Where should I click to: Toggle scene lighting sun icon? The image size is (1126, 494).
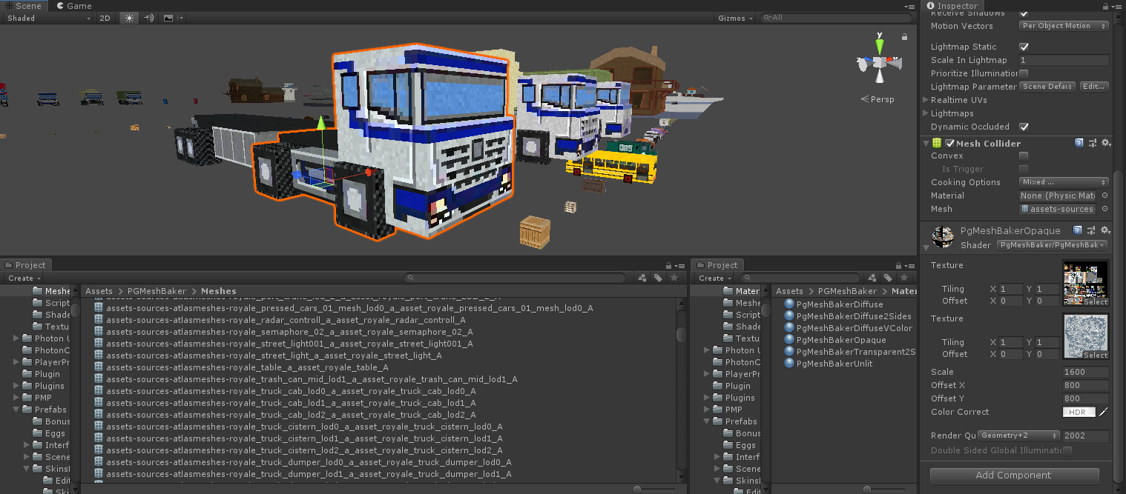click(130, 18)
